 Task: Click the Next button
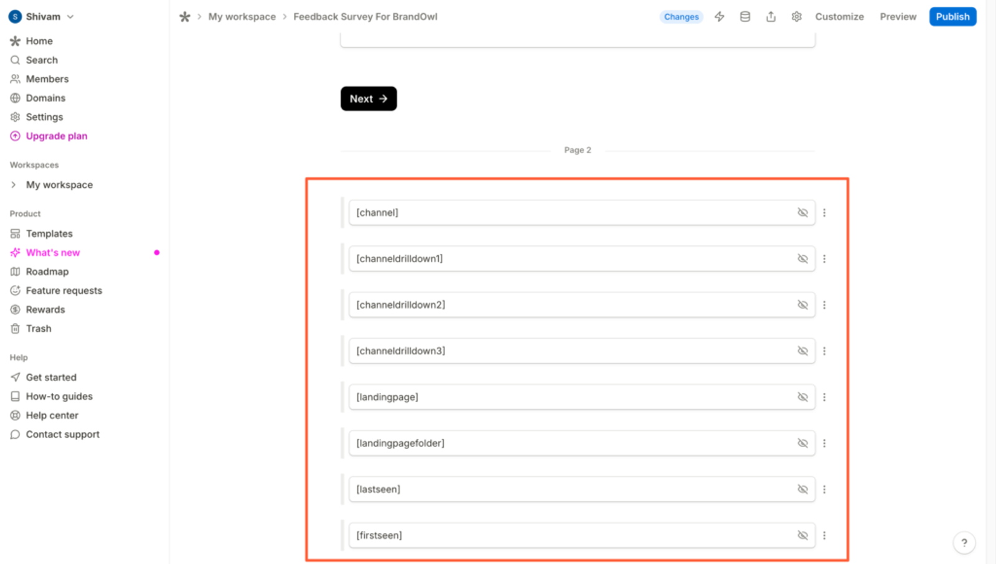coord(369,99)
